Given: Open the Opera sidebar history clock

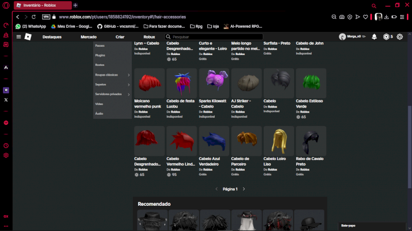Looking at the screenshot, I should (x=6, y=146).
